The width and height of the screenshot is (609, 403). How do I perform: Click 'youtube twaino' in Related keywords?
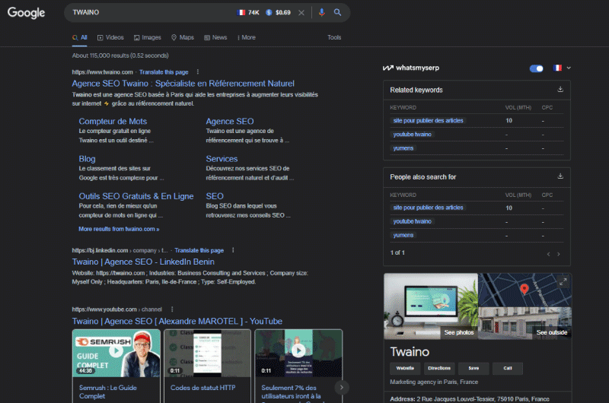click(412, 134)
